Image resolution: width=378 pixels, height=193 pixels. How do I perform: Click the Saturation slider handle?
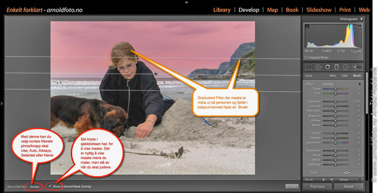point(335,143)
